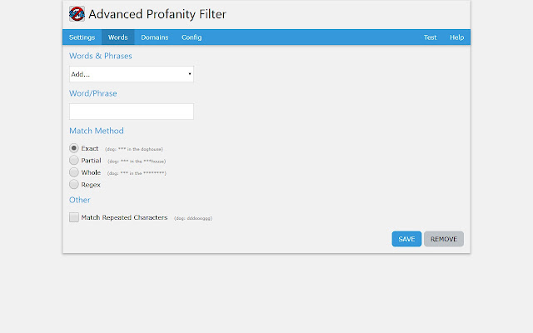Expand the Add... words dropdown
The height and width of the screenshot is (333, 533).
(132, 74)
